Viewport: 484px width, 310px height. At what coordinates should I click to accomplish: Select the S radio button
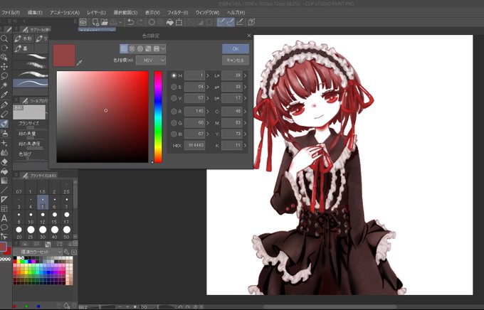[x=174, y=87]
